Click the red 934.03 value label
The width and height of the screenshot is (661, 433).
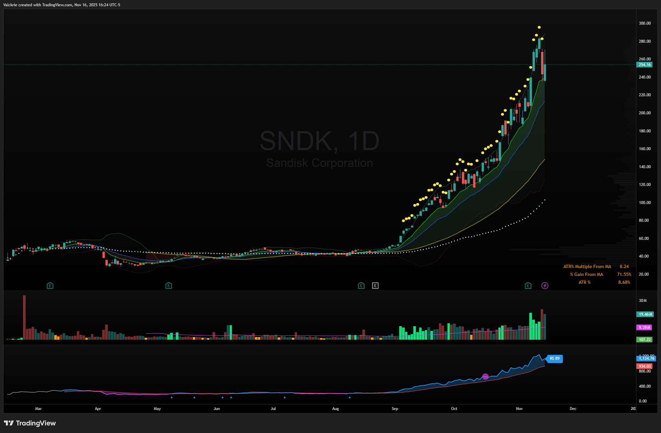pos(645,366)
